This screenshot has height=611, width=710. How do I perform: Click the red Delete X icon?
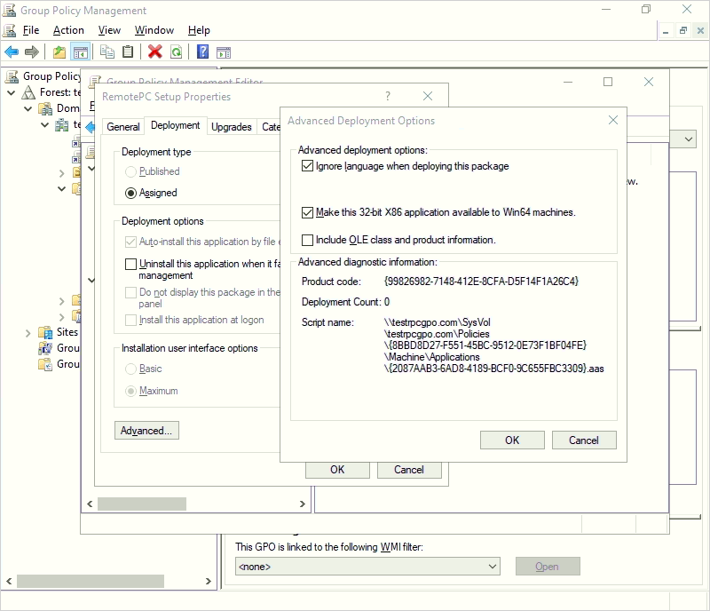[155, 52]
